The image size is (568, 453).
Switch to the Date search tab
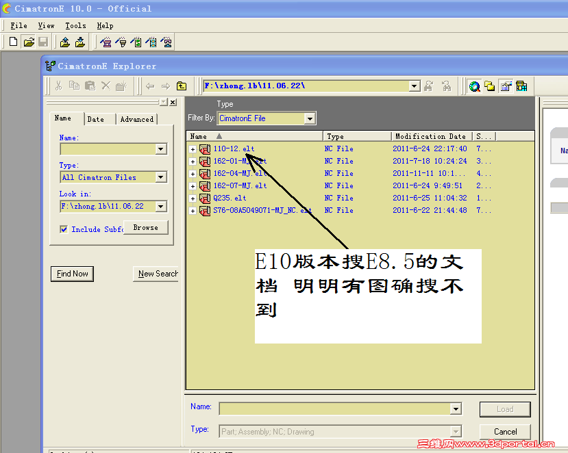point(96,119)
